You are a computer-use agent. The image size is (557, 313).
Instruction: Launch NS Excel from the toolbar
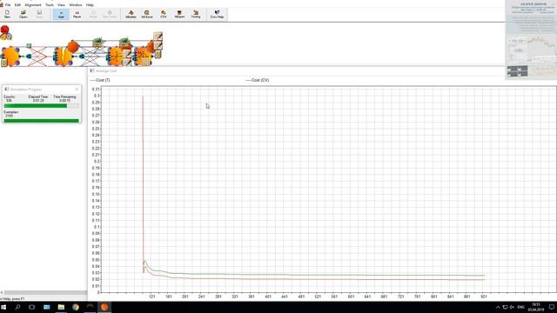pos(147,15)
